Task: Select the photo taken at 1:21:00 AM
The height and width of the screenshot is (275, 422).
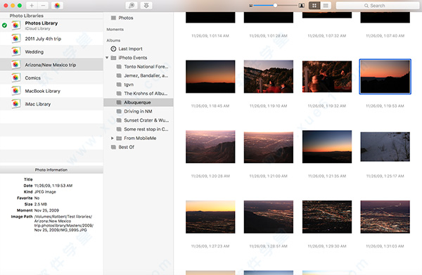Action: pyautogui.click(x=269, y=148)
